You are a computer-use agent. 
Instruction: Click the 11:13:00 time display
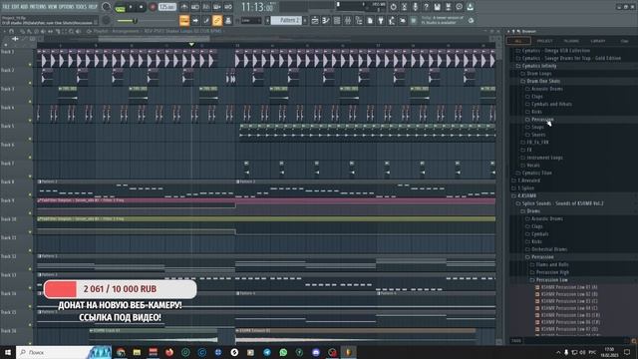[x=257, y=7]
